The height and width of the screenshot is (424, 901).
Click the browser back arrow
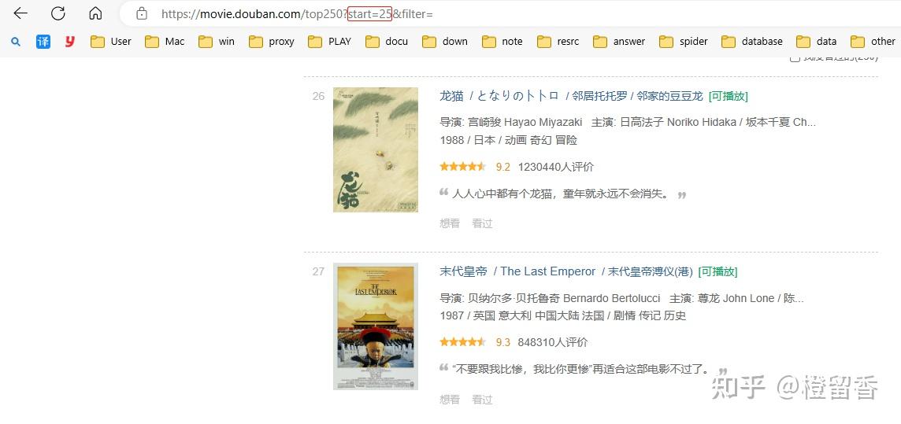[20, 13]
